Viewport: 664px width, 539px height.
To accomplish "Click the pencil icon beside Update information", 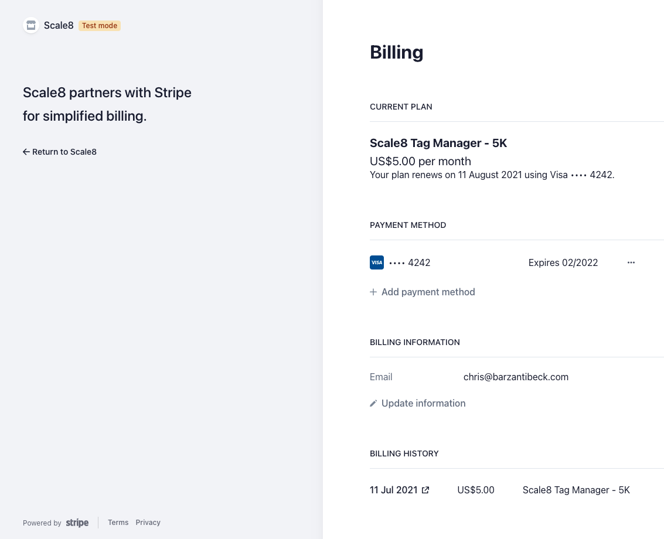I will pyautogui.click(x=373, y=403).
